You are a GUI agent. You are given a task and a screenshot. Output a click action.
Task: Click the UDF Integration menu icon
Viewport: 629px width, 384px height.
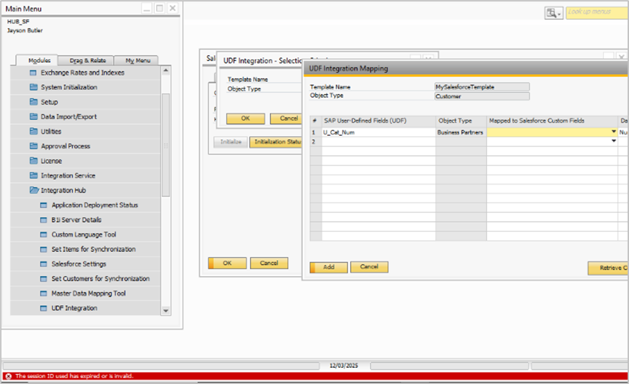[x=44, y=308]
